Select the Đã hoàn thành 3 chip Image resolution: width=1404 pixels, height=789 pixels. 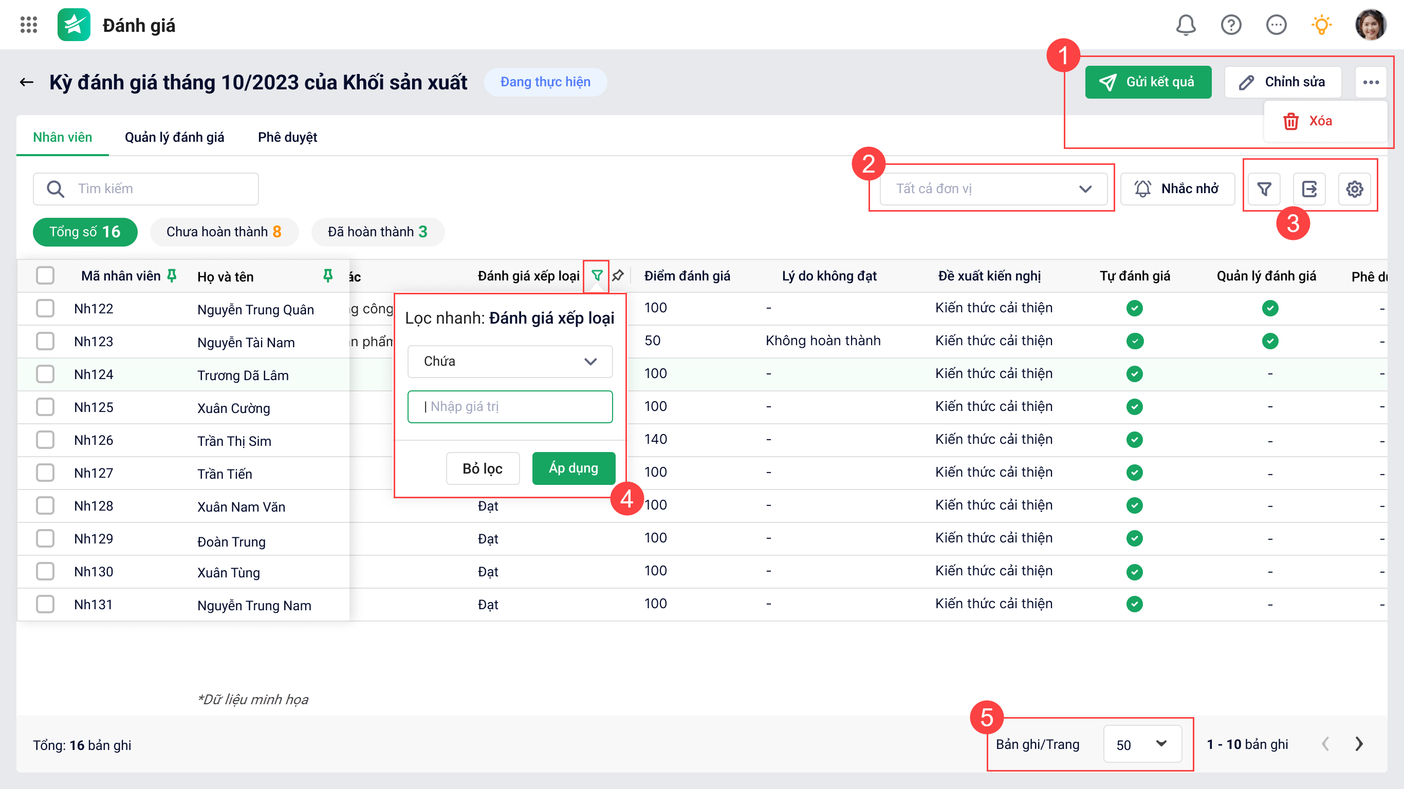click(x=378, y=232)
